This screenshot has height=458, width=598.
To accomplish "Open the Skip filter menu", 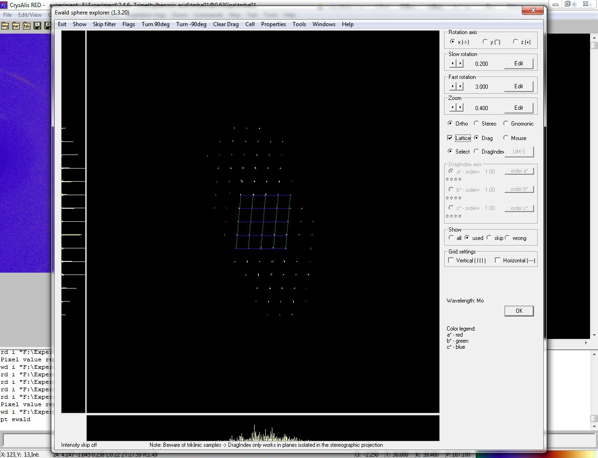I will tap(104, 24).
